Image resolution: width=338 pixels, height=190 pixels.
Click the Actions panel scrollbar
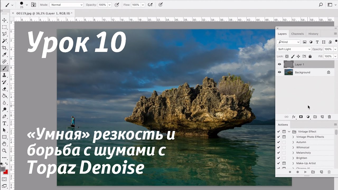tap(336, 132)
